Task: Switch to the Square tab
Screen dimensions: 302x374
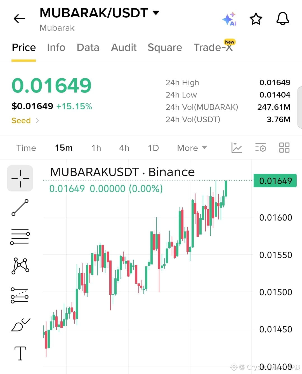Action: tap(165, 48)
